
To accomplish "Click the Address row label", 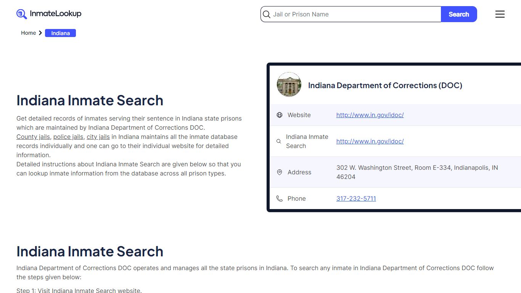I will coord(299,172).
